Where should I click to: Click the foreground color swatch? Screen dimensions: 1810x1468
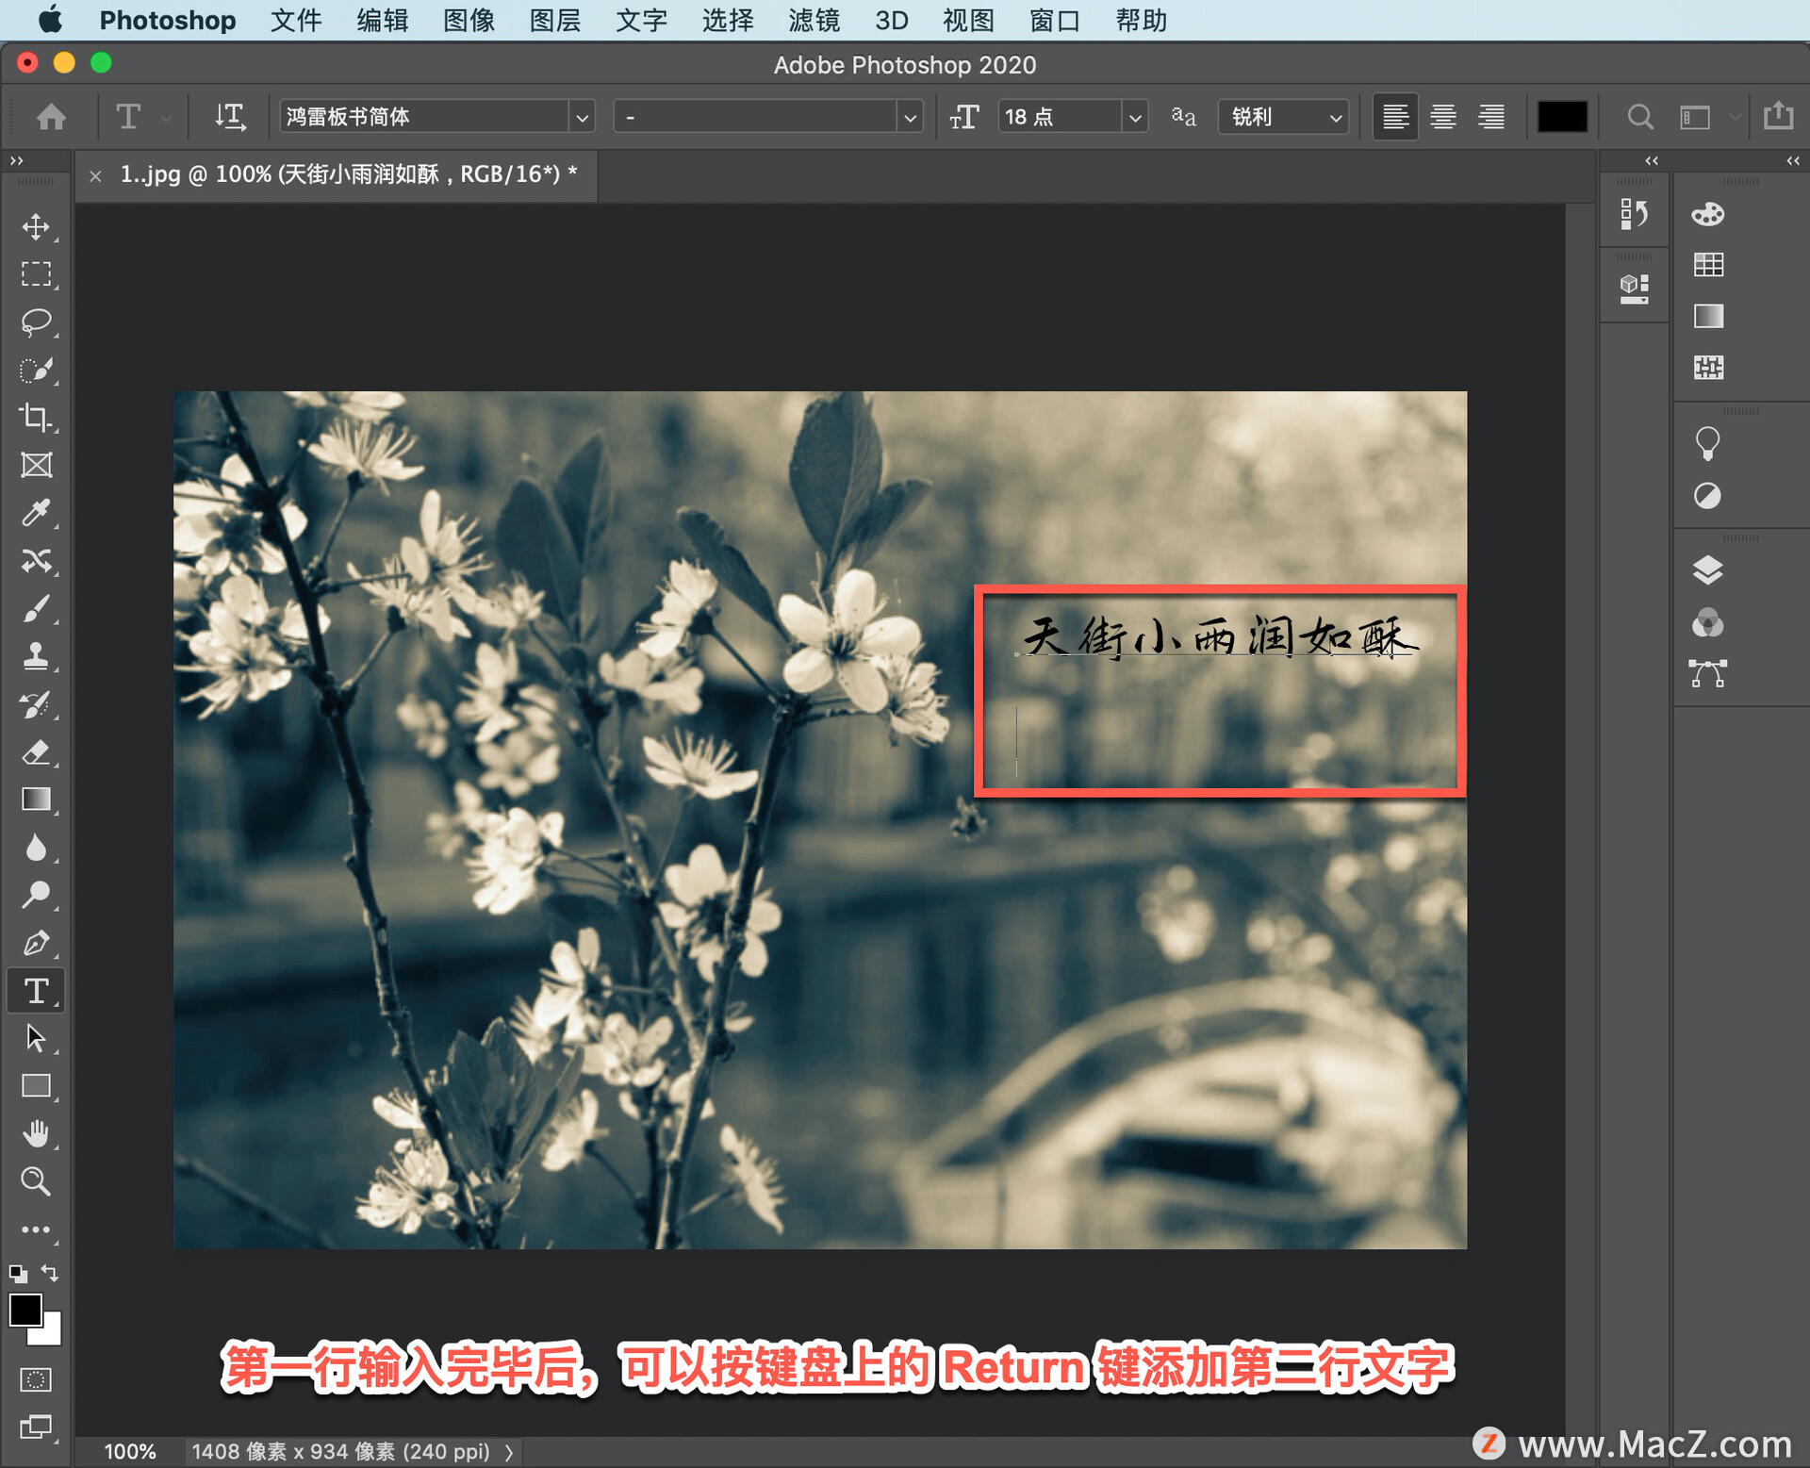[25, 1310]
